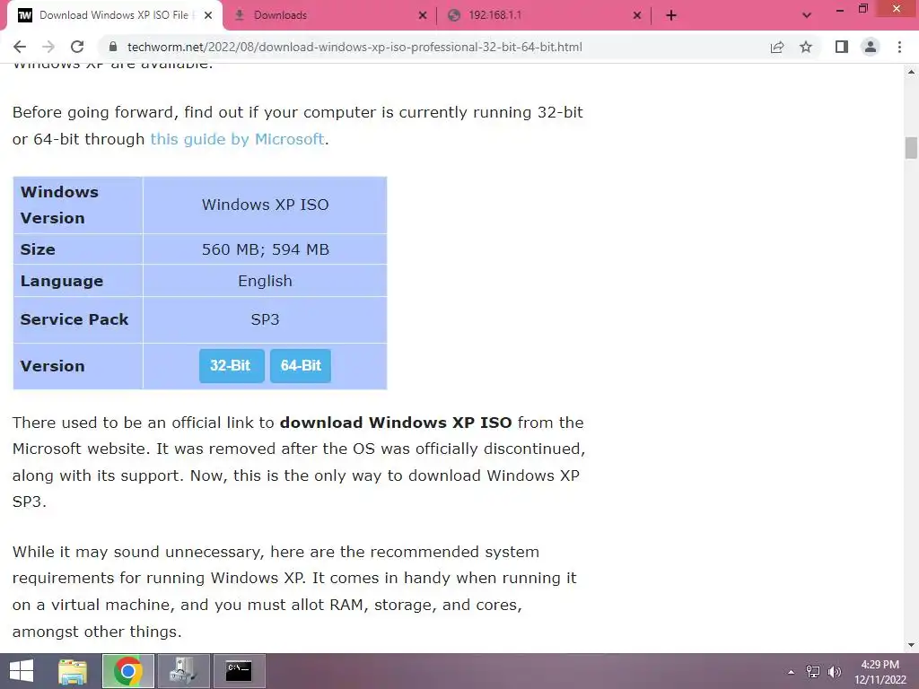
Task: Open the Windows Start menu
Action: coord(22,671)
